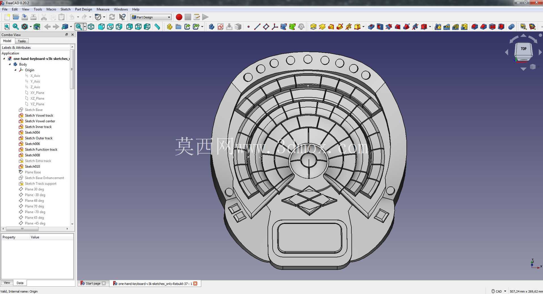Create a Datum Line
The image size is (543, 294).
click(x=257, y=27)
